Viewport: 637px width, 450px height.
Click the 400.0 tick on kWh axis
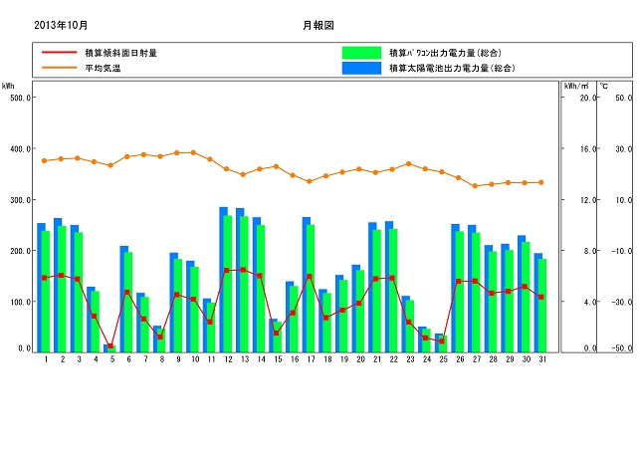point(20,148)
